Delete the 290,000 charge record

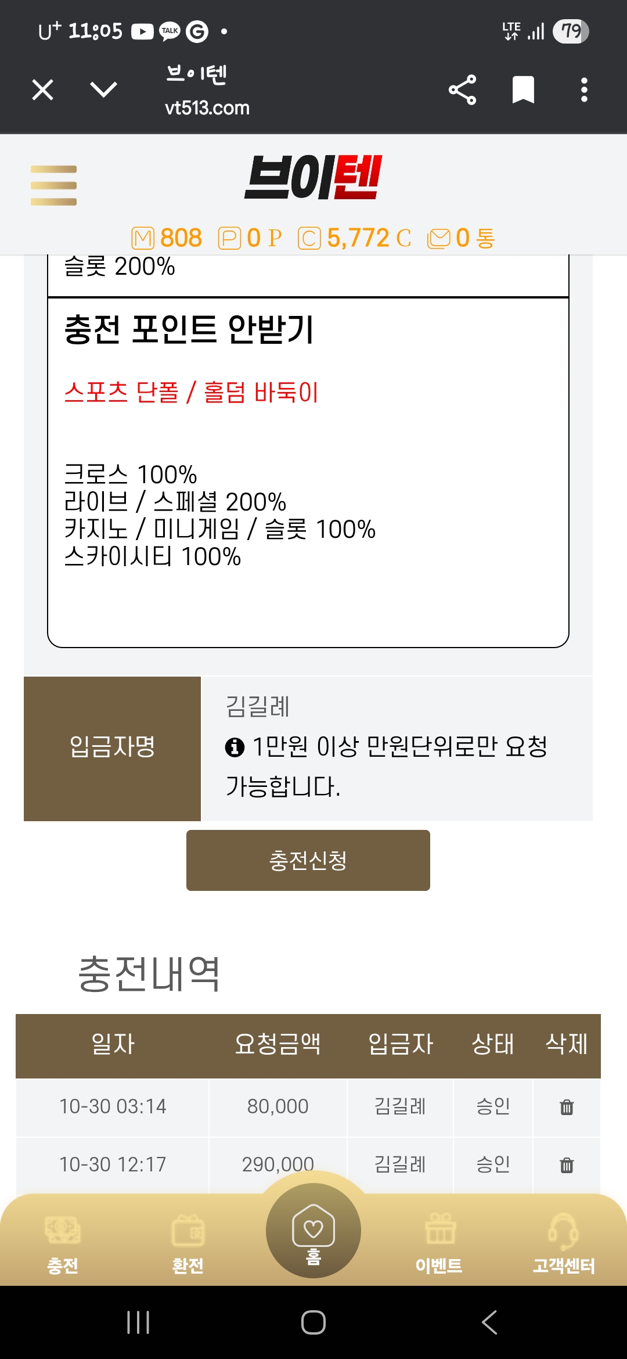click(567, 1165)
